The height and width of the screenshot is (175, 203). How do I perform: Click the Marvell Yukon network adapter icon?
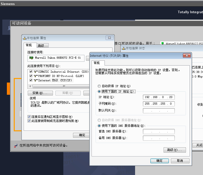32,58
